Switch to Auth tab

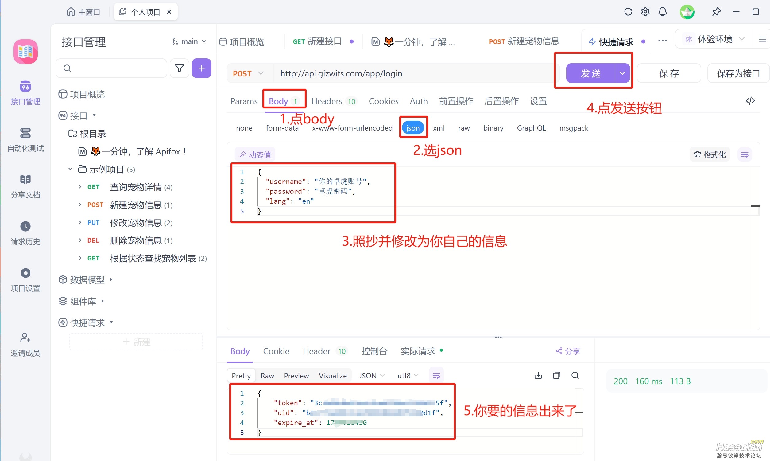[x=418, y=101]
